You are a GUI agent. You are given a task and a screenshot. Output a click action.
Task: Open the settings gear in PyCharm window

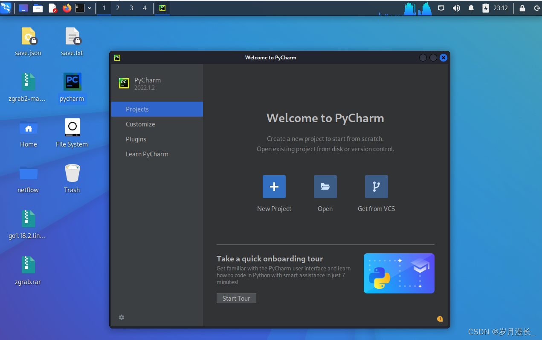pyautogui.click(x=122, y=317)
